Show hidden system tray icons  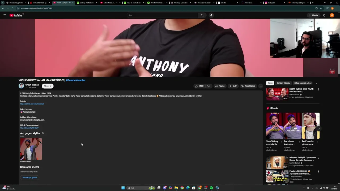(304, 188)
